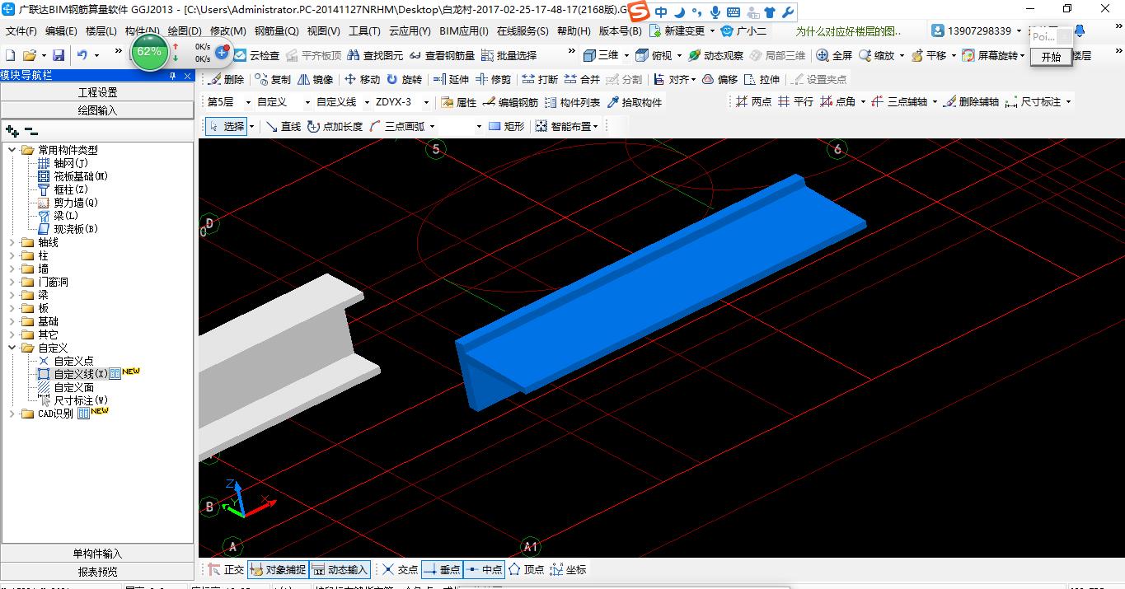The image size is (1125, 589).
Task: Select the 旋转 (rotate) tool
Action: (404, 80)
